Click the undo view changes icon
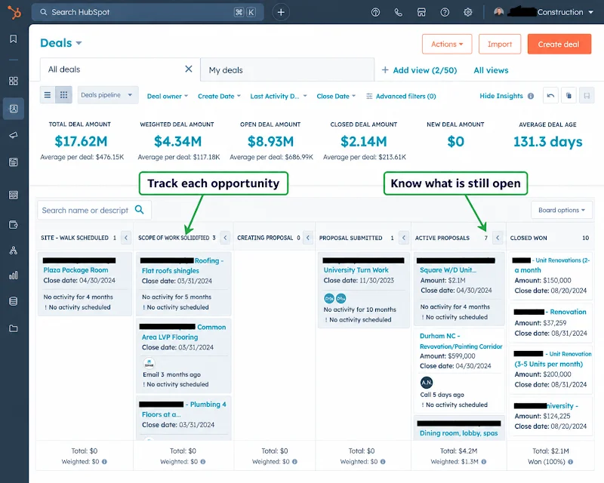 [550, 96]
